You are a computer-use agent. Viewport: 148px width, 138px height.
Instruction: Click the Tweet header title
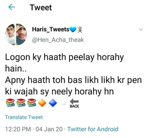[41, 8]
